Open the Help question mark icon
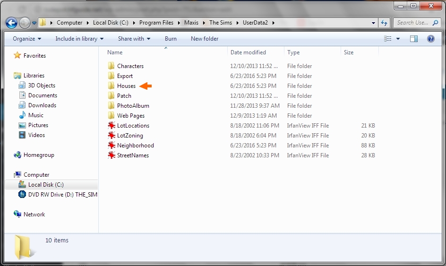This screenshot has width=446, height=266. [x=430, y=39]
